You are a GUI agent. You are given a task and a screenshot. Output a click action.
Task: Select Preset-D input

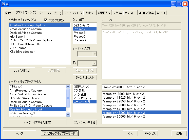[x=85, y=40]
